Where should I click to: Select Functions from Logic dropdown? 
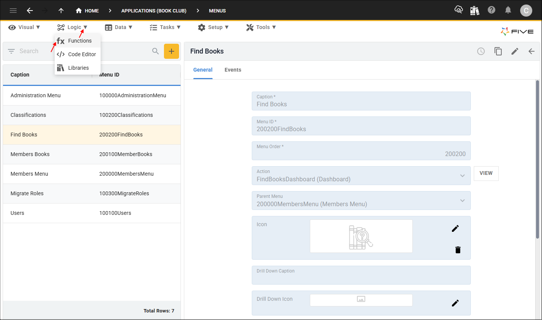(78, 41)
